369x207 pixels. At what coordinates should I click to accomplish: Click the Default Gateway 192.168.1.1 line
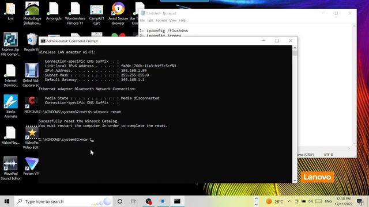tap(95, 80)
